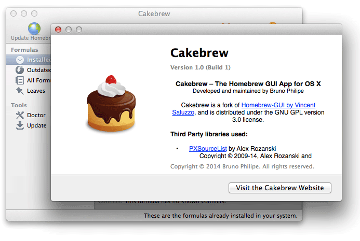Open Doctor under Tools
This screenshot has width=360, height=241.
(36, 115)
